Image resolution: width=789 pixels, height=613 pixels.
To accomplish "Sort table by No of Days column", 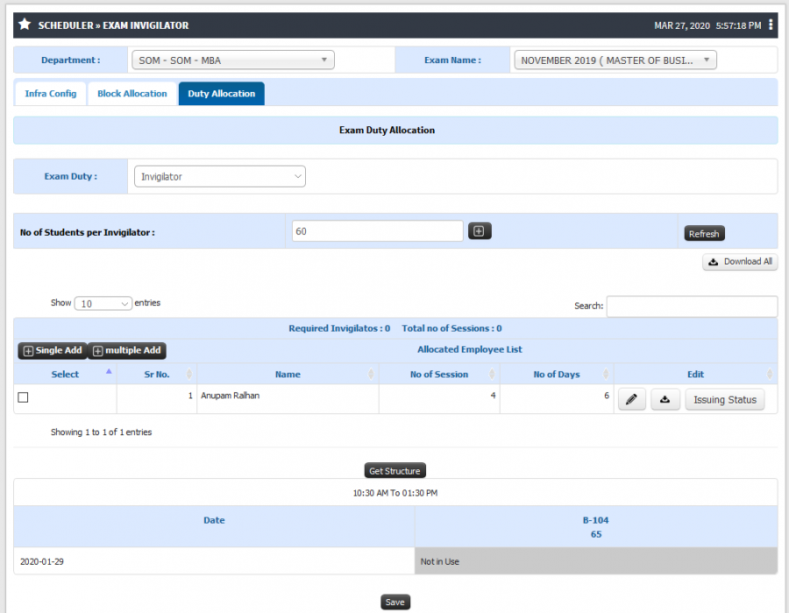I will [x=557, y=374].
